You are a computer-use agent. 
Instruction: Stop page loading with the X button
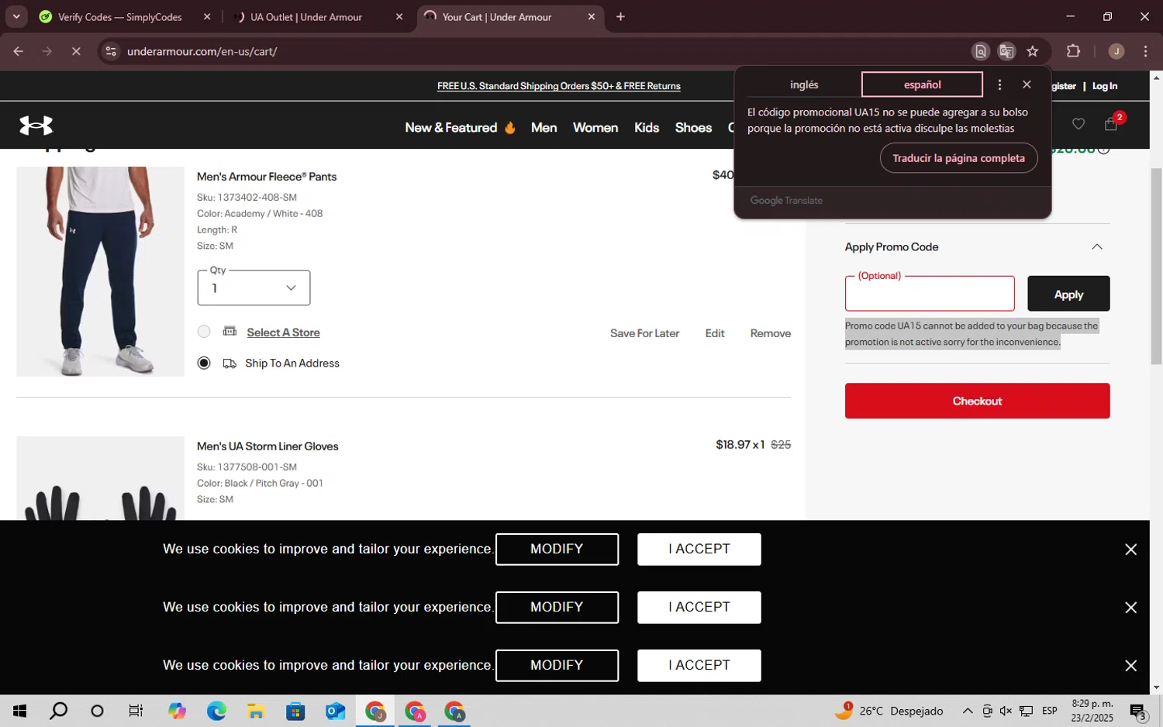pos(76,51)
